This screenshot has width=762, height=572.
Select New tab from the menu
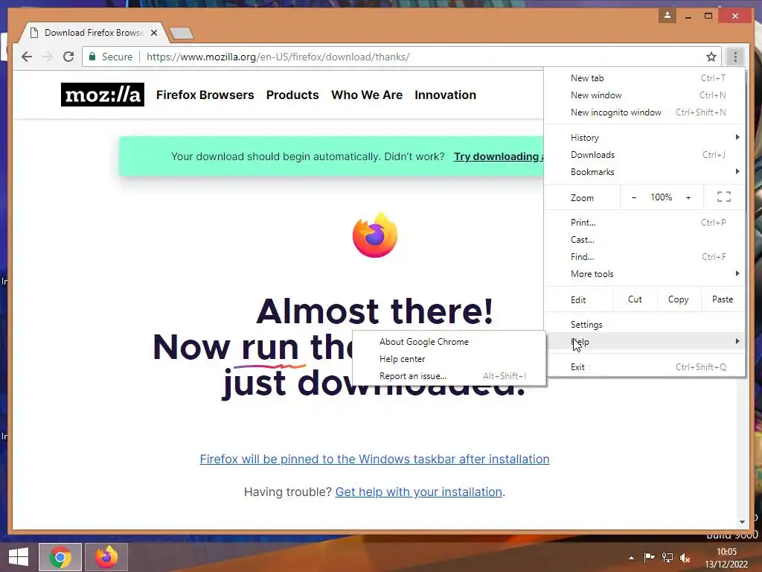coord(644,77)
